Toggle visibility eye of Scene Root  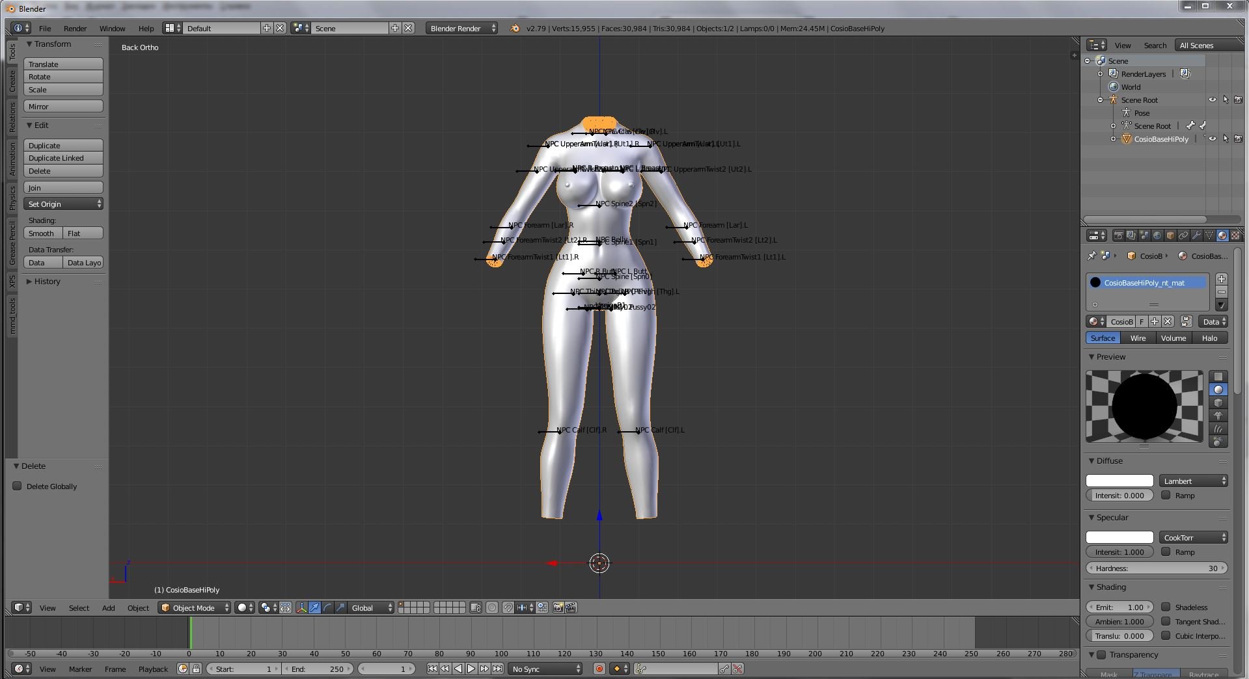pyautogui.click(x=1212, y=100)
